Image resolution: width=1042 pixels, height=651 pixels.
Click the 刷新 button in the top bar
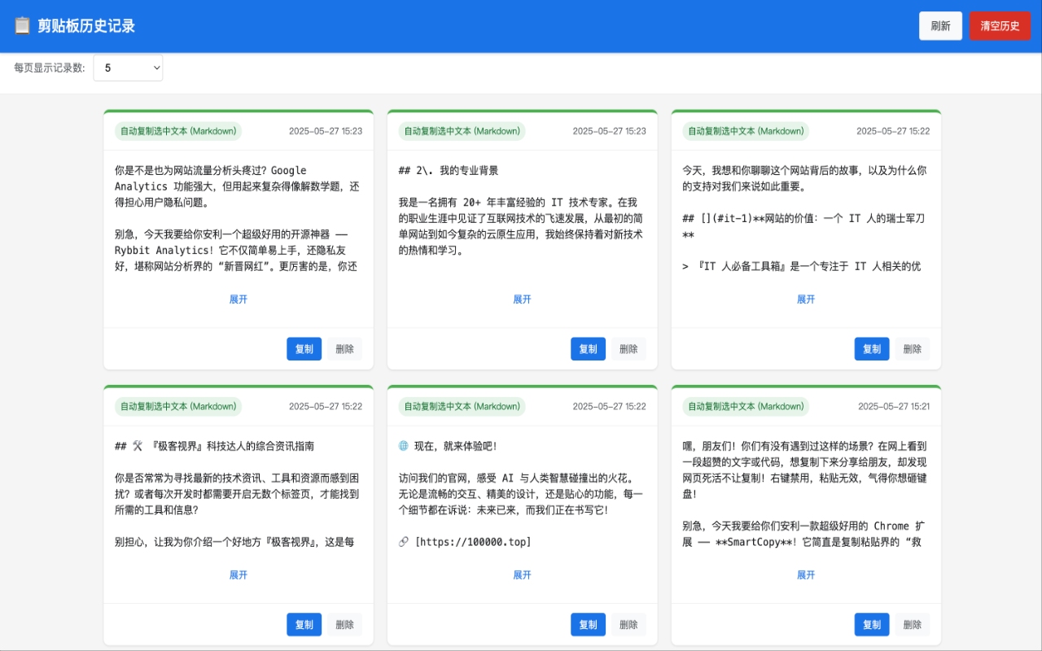click(x=940, y=26)
